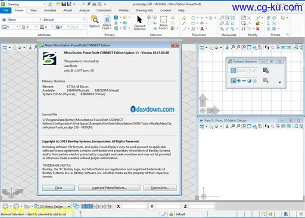
Task: Click the Save icon in quick access toolbar
Action: [64, 4]
